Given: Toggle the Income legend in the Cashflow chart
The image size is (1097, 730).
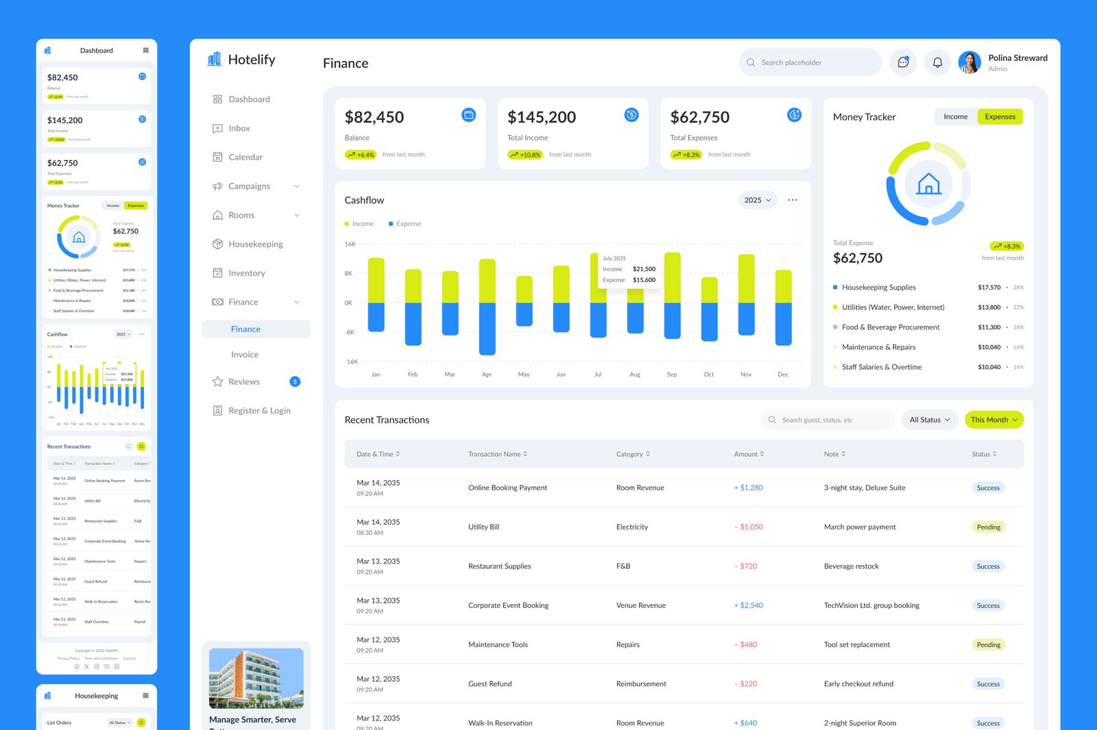Looking at the screenshot, I should tap(359, 223).
